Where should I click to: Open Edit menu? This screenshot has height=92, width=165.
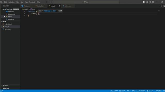pos(5,2)
